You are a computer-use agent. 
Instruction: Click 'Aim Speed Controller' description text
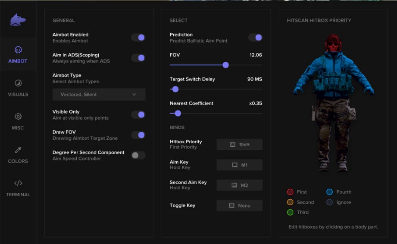77,158
